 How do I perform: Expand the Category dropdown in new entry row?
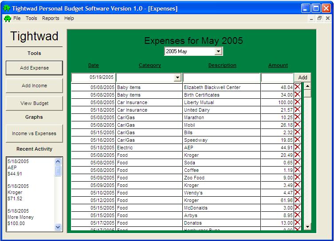[177, 78]
